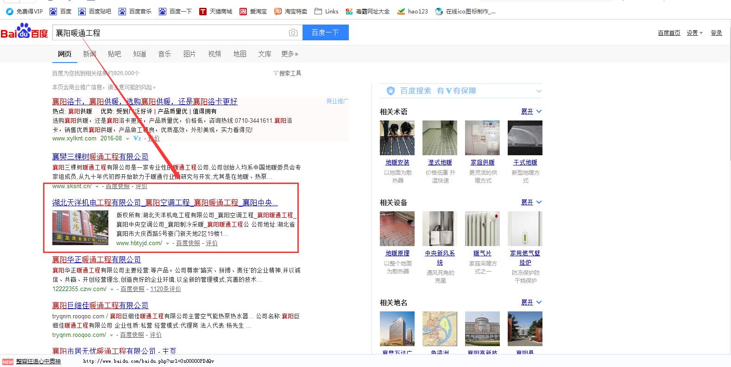Screen dimensions: 731x367
Task: Open the 襄阳洛卡 襄阳供暖 ad result title
Action: (145, 101)
